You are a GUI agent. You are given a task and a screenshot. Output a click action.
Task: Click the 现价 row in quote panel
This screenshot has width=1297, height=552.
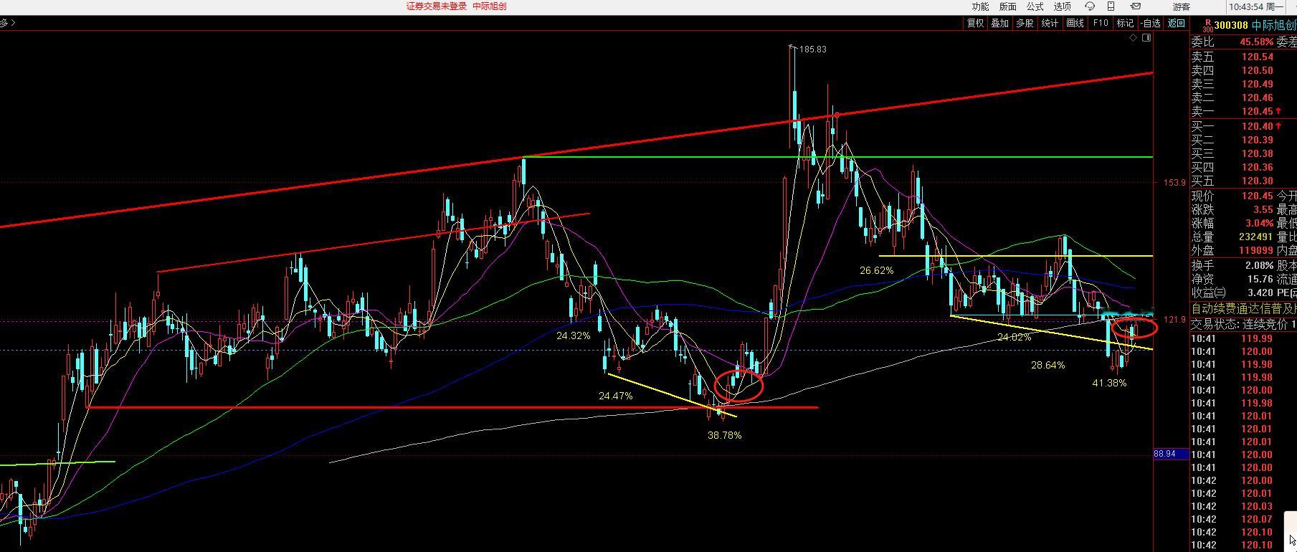1244,196
